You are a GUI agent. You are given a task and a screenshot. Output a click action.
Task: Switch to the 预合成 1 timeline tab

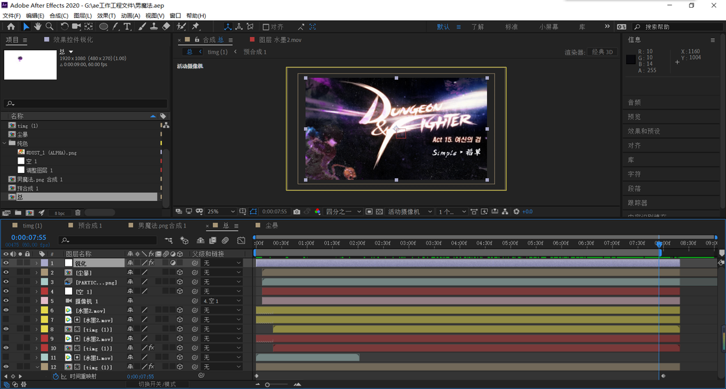click(90, 226)
